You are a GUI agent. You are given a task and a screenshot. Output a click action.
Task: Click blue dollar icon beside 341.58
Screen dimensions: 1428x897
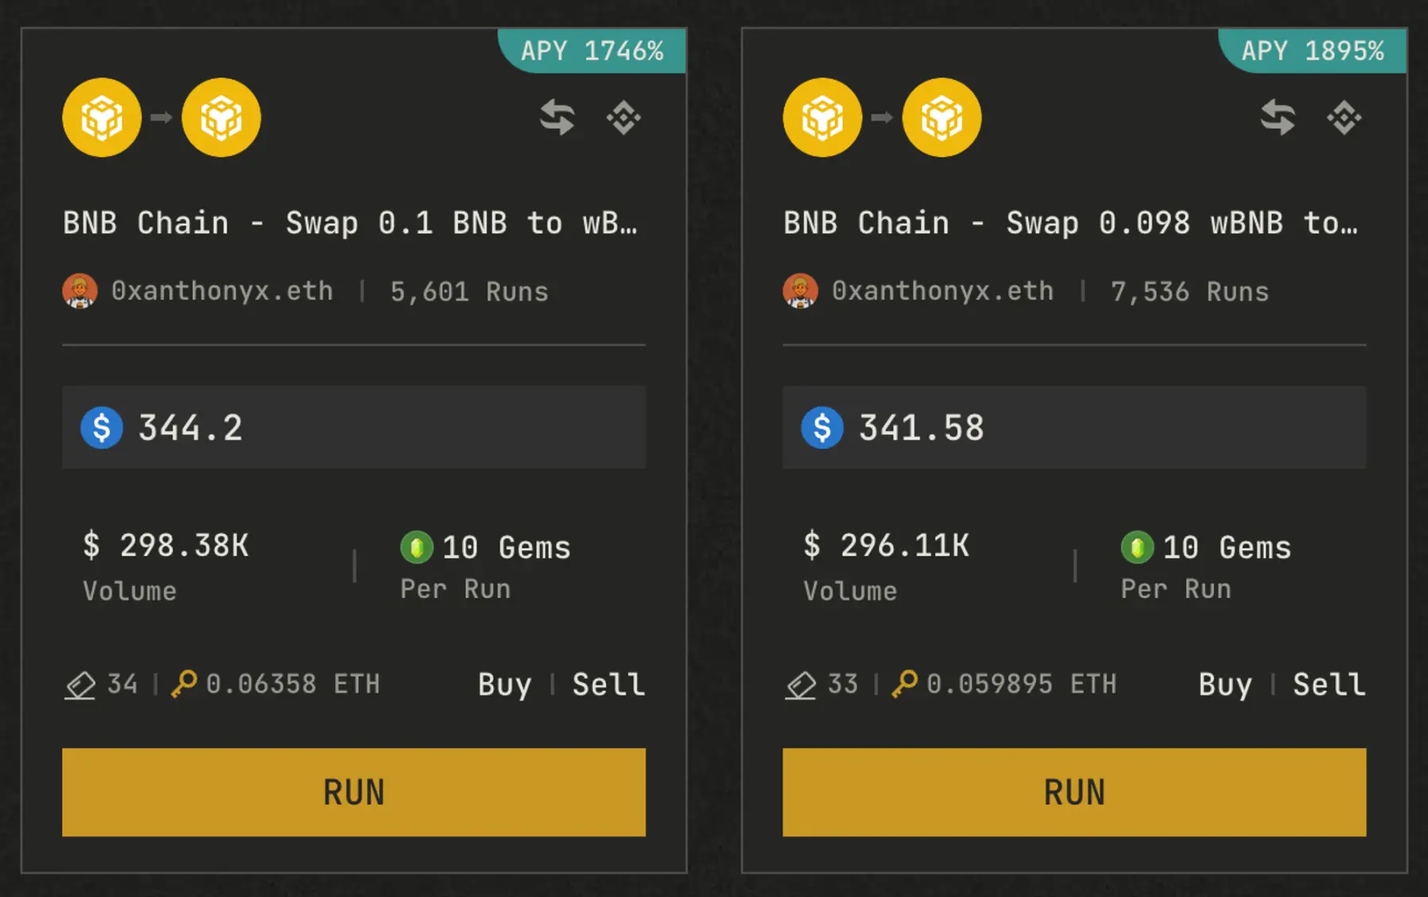coord(822,427)
